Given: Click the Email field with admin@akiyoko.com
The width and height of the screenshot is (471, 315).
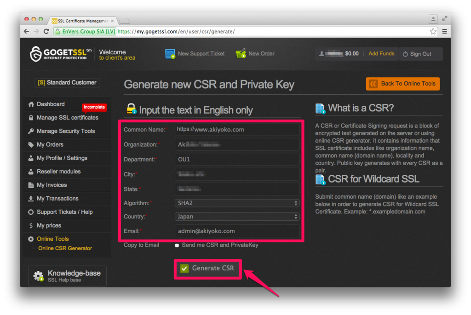Looking at the screenshot, I should tap(237, 231).
